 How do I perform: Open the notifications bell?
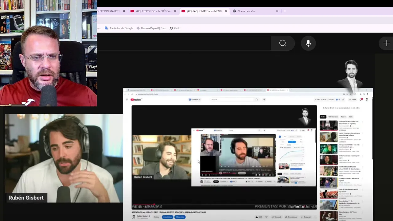361,99
